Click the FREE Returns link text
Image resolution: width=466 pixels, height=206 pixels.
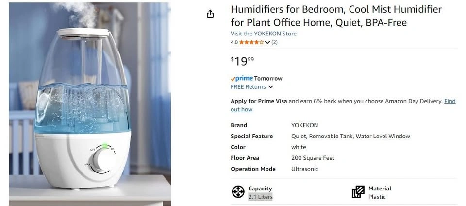248,87
